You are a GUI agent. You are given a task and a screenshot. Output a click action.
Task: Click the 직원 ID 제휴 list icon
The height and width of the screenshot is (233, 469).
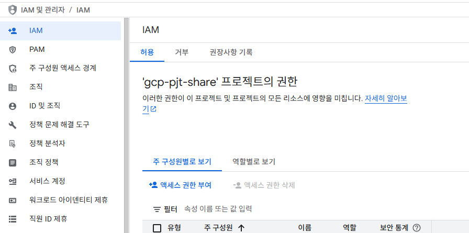(13, 219)
